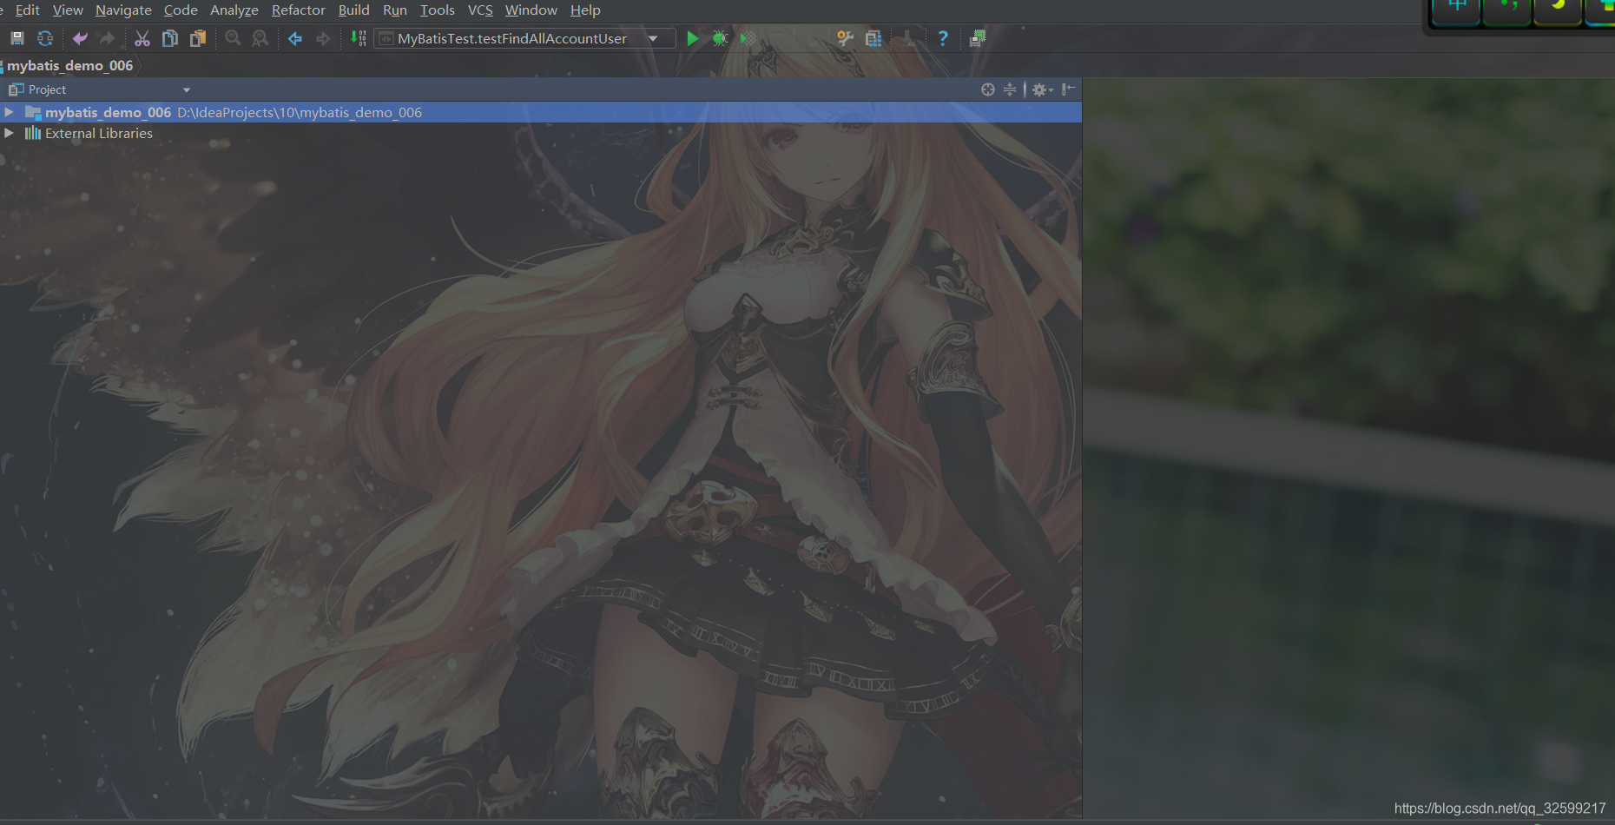The image size is (1615, 825).
Task: Open the Window menu
Action: tap(531, 10)
